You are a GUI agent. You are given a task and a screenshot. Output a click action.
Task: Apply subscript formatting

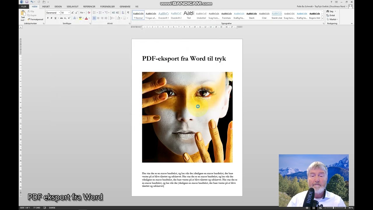pyautogui.click(x=65, y=18)
